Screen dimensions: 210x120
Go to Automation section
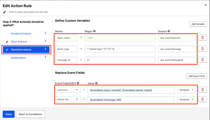coord(18,58)
